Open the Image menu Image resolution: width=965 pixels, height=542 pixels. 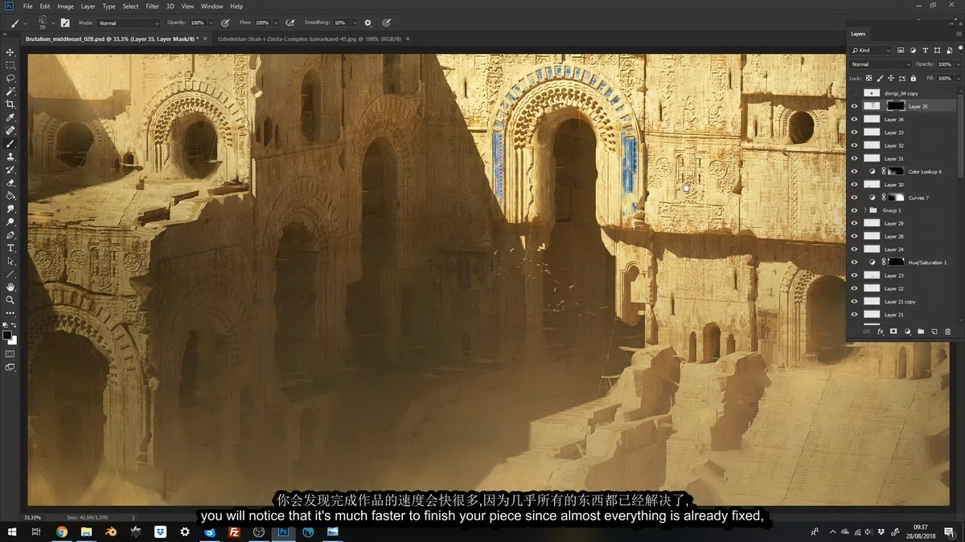point(65,6)
